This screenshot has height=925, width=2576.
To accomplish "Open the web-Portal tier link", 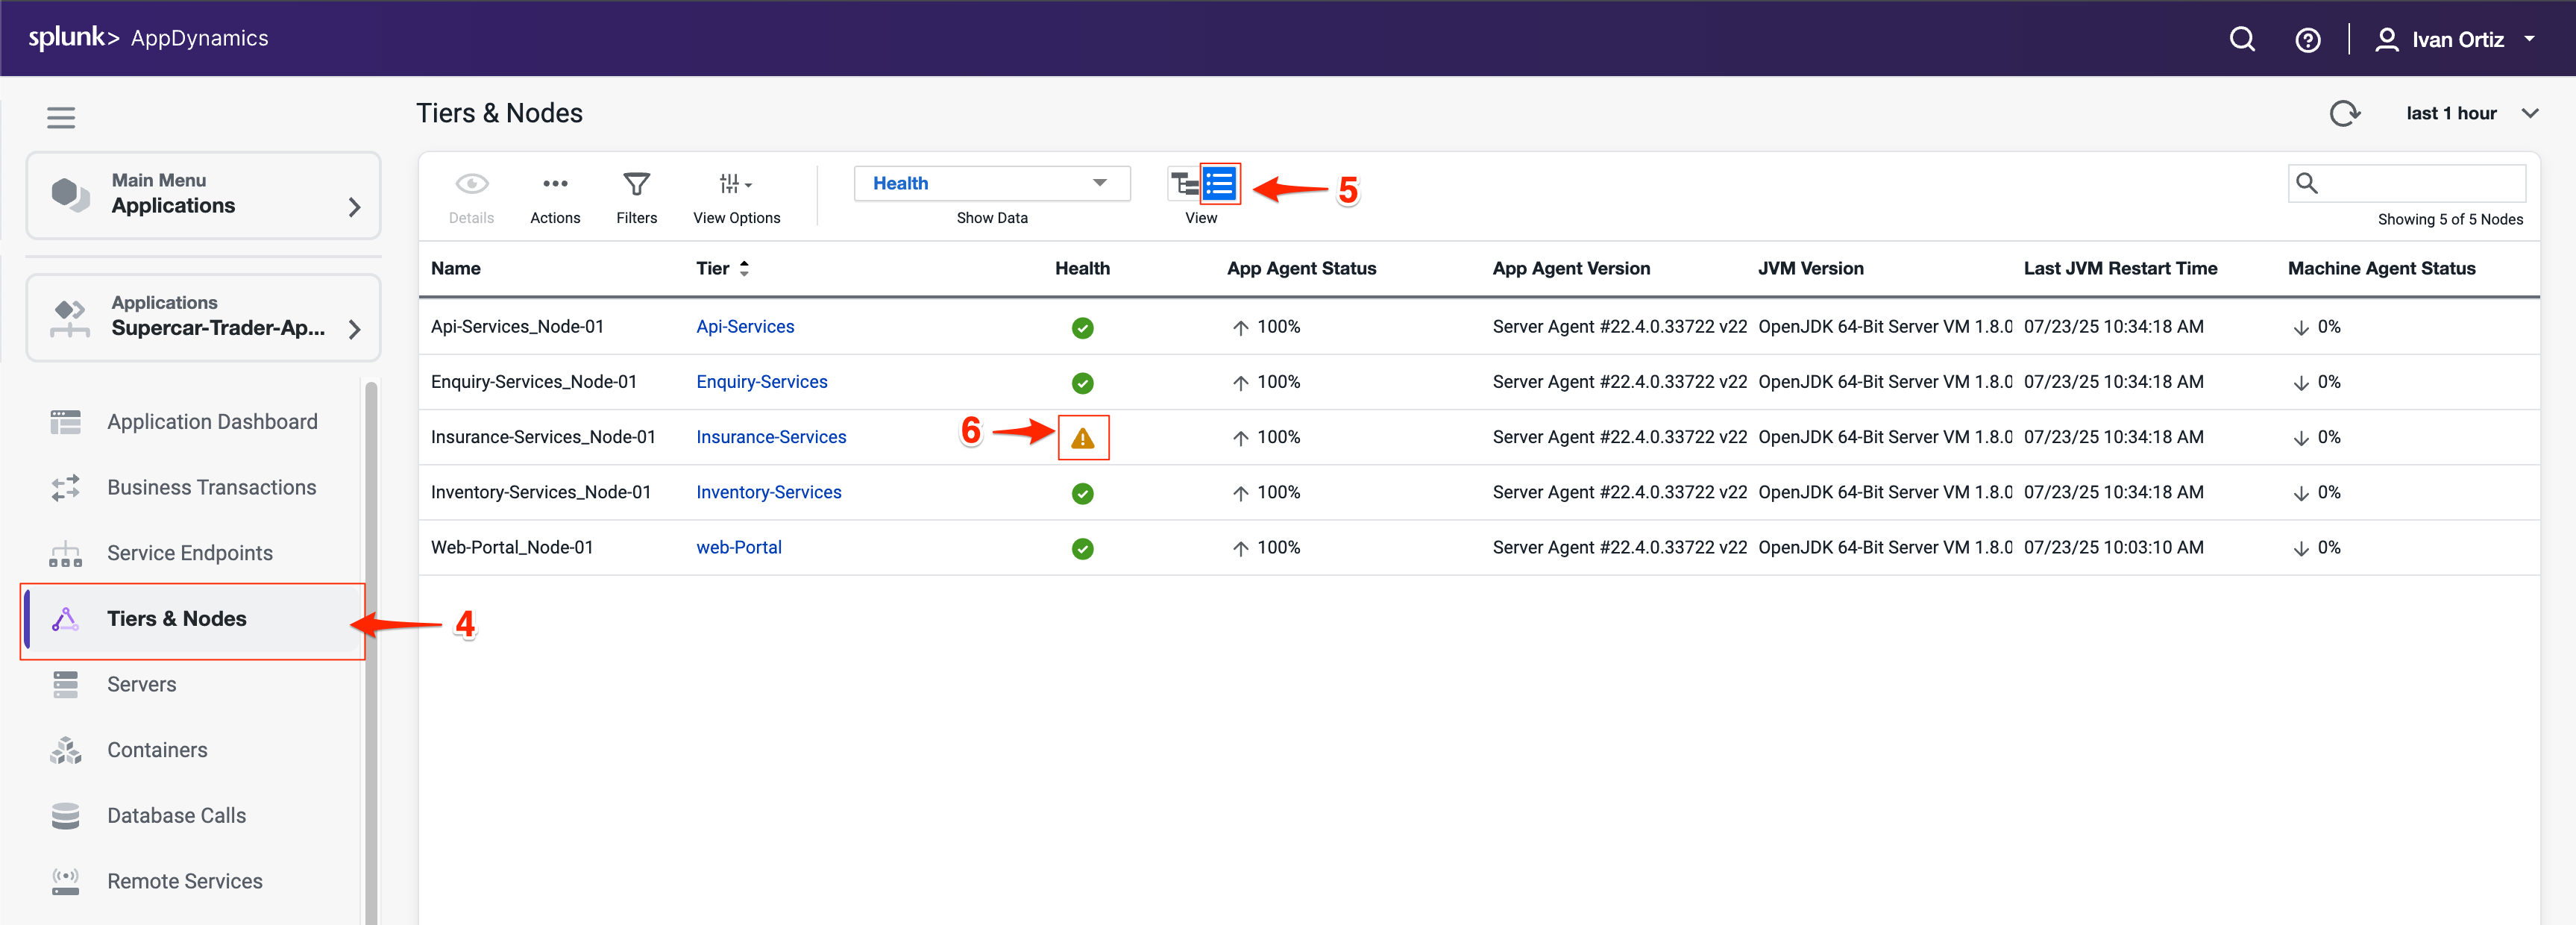I will coord(738,548).
